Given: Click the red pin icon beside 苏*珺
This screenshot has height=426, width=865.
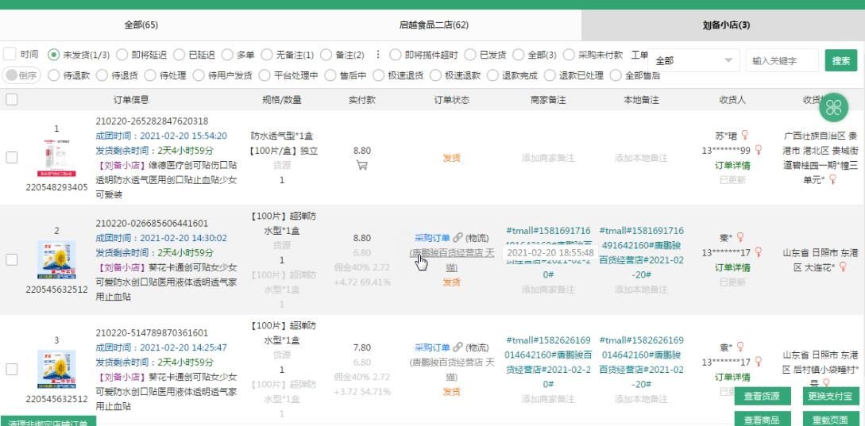Looking at the screenshot, I should click(745, 136).
